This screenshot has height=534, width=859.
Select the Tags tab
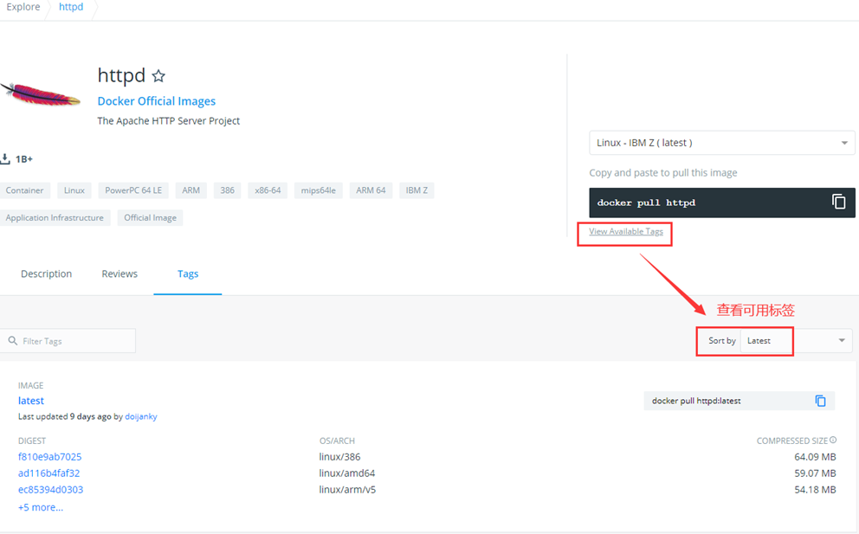click(188, 273)
